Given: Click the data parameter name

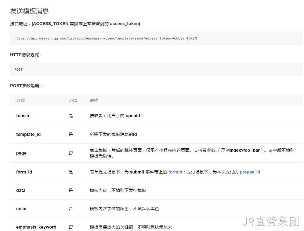Looking at the screenshot, I should pos(21,190).
